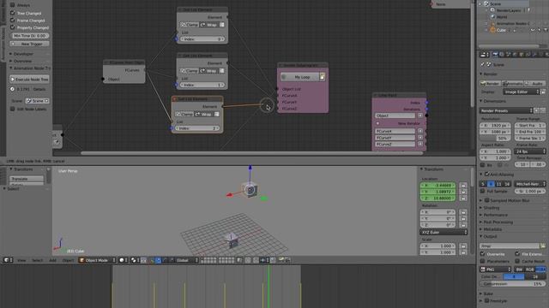Click the Animation render button
The image size is (549, 308).
point(513,84)
